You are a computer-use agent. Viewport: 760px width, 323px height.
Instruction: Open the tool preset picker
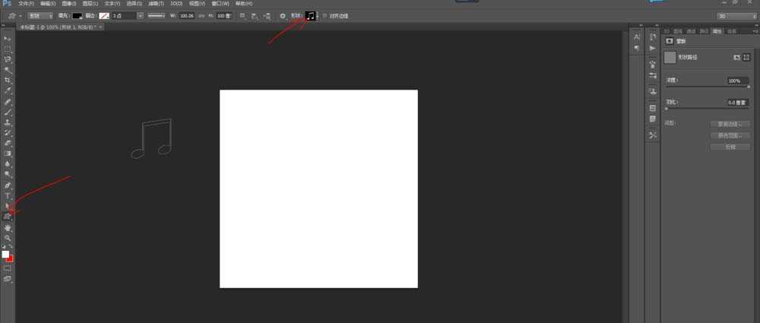coord(14,16)
